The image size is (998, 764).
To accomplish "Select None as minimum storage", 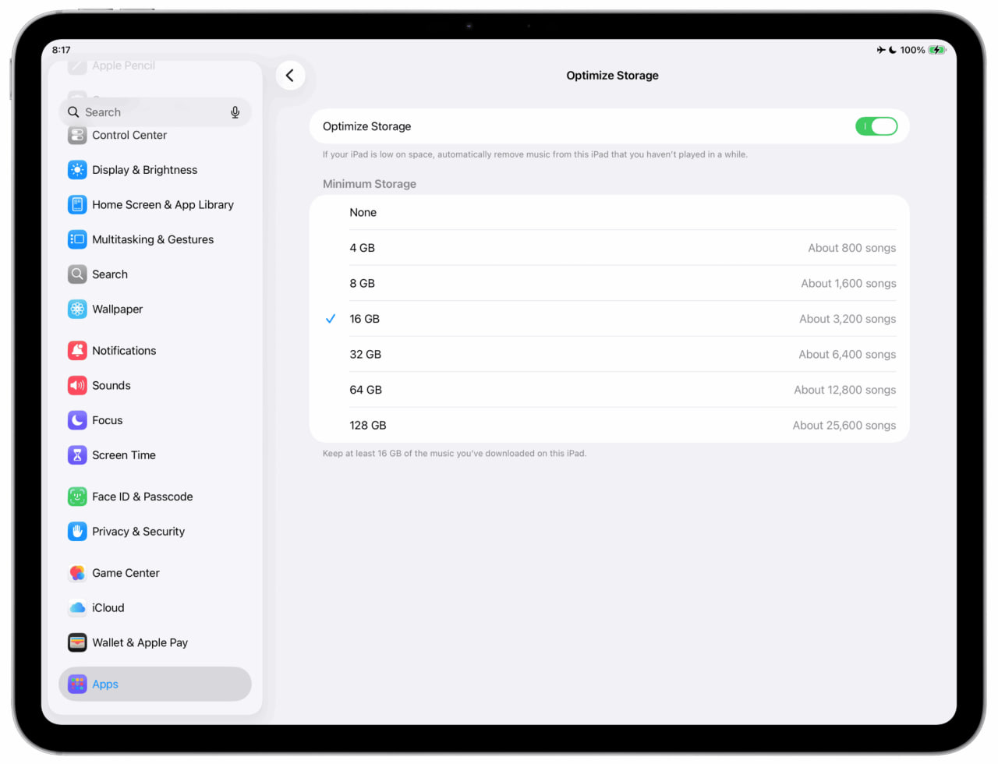I will tap(608, 213).
